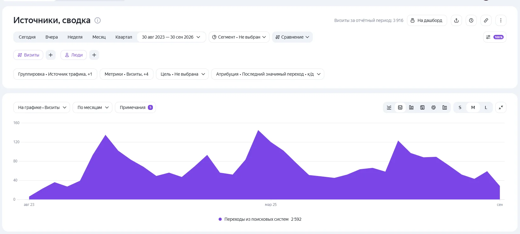Select the «Вчера» period tab
520x234 pixels.
coord(52,37)
